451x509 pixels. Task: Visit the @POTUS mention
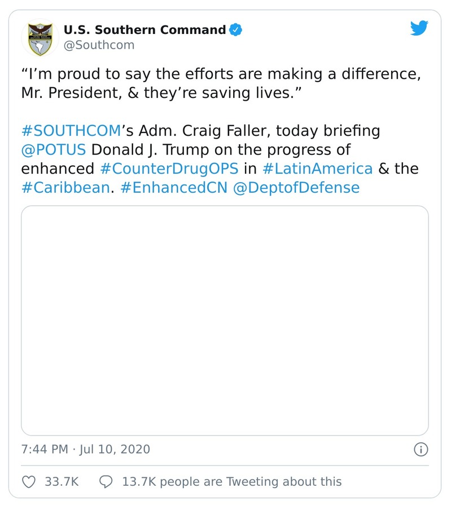click(54, 150)
